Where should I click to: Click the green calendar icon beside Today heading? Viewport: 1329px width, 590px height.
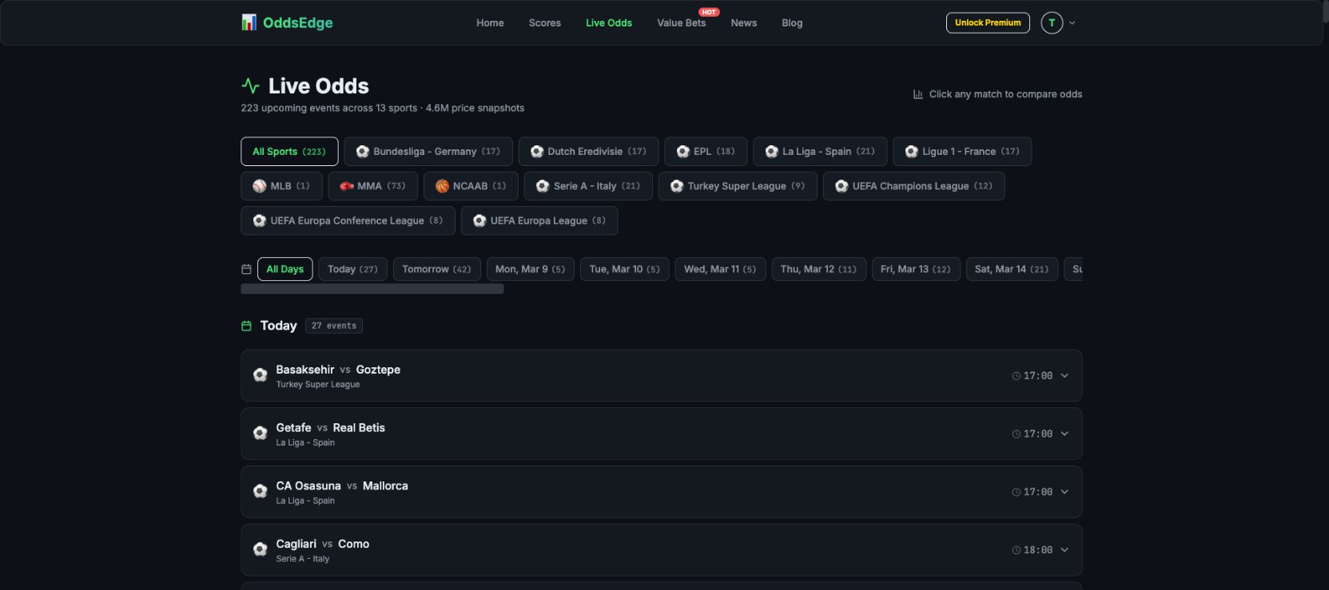click(x=246, y=326)
